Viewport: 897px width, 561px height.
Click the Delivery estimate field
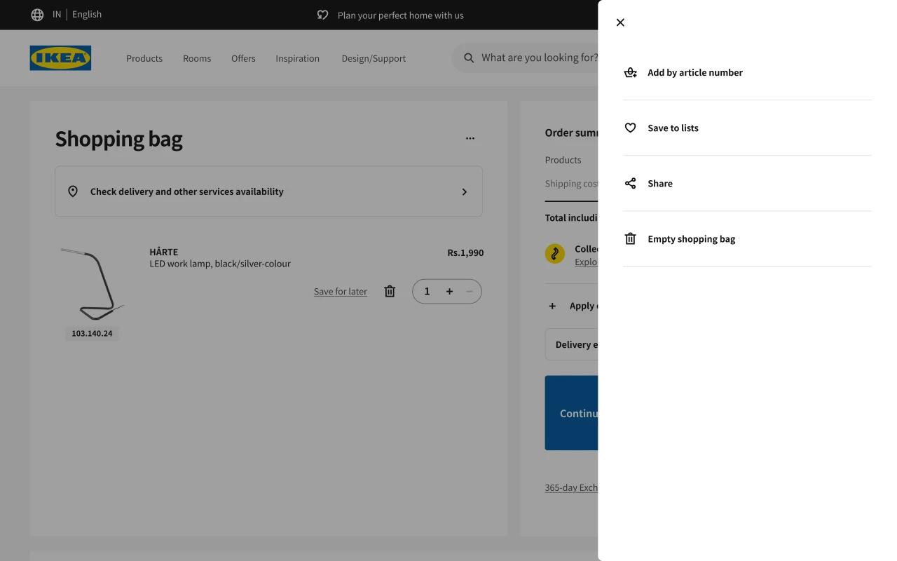571,344
